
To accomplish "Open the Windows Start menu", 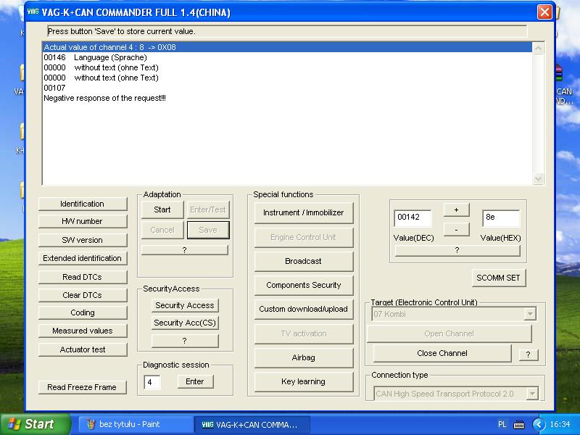I will tap(35, 424).
